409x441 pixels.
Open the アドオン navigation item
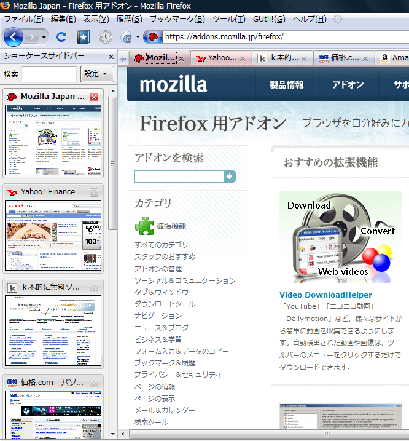coord(348,85)
